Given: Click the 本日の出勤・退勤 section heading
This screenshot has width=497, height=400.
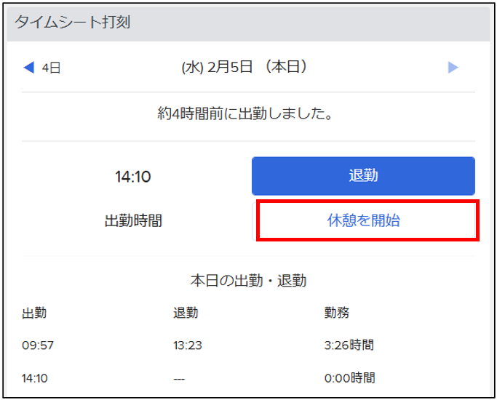Looking at the screenshot, I should pos(248,280).
